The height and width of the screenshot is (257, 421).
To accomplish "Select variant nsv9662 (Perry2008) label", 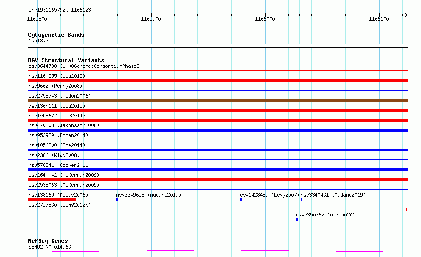I will (55, 86).
